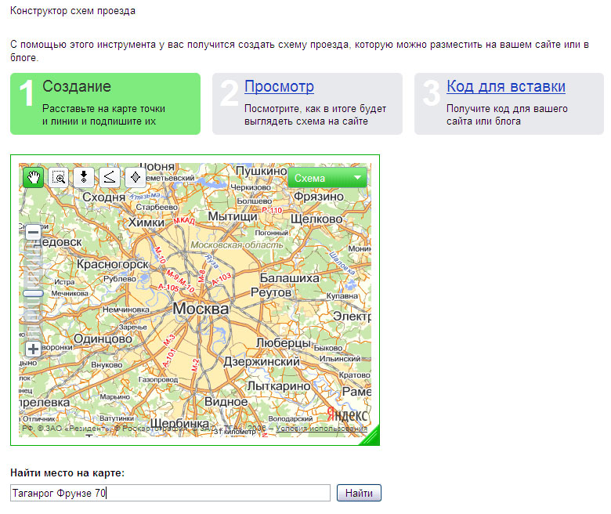Open the Условия использования link

pyautogui.click(x=321, y=429)
